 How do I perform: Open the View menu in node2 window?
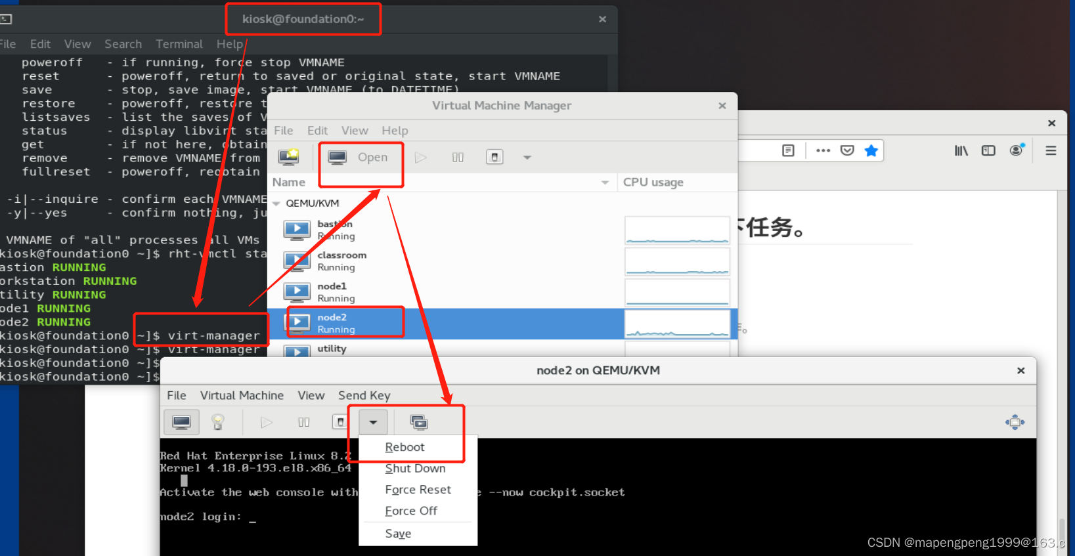coord(311,395)
